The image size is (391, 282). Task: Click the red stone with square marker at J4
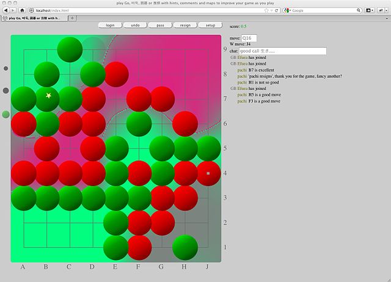(x=208, y=173)
